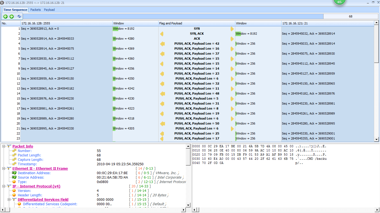Select Seq = 2845945355, Ack = 3690529001 cell

pyautogui.click(x=308, y=138)
